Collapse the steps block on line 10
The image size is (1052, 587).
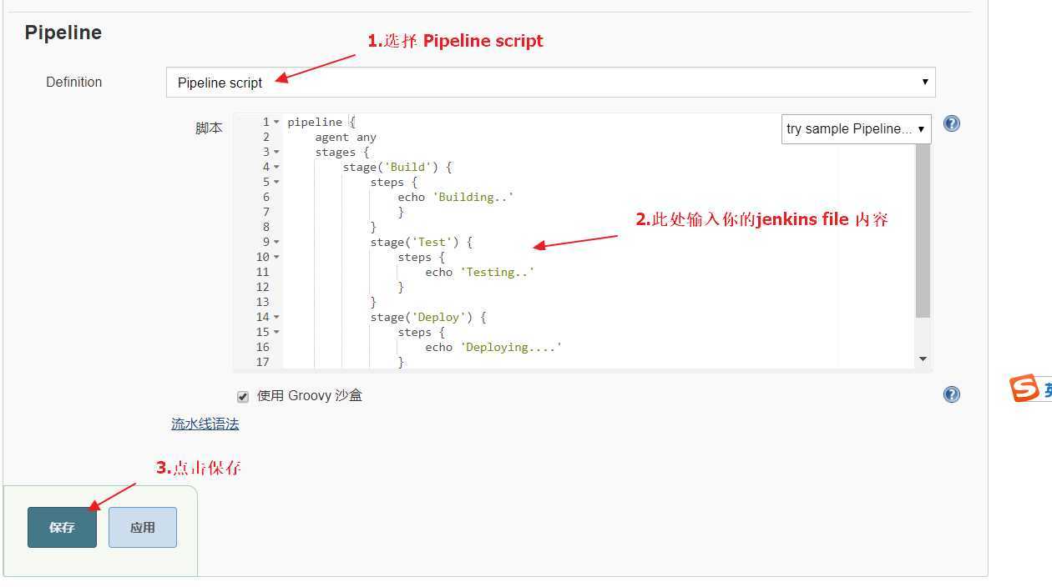pos(276,258)
